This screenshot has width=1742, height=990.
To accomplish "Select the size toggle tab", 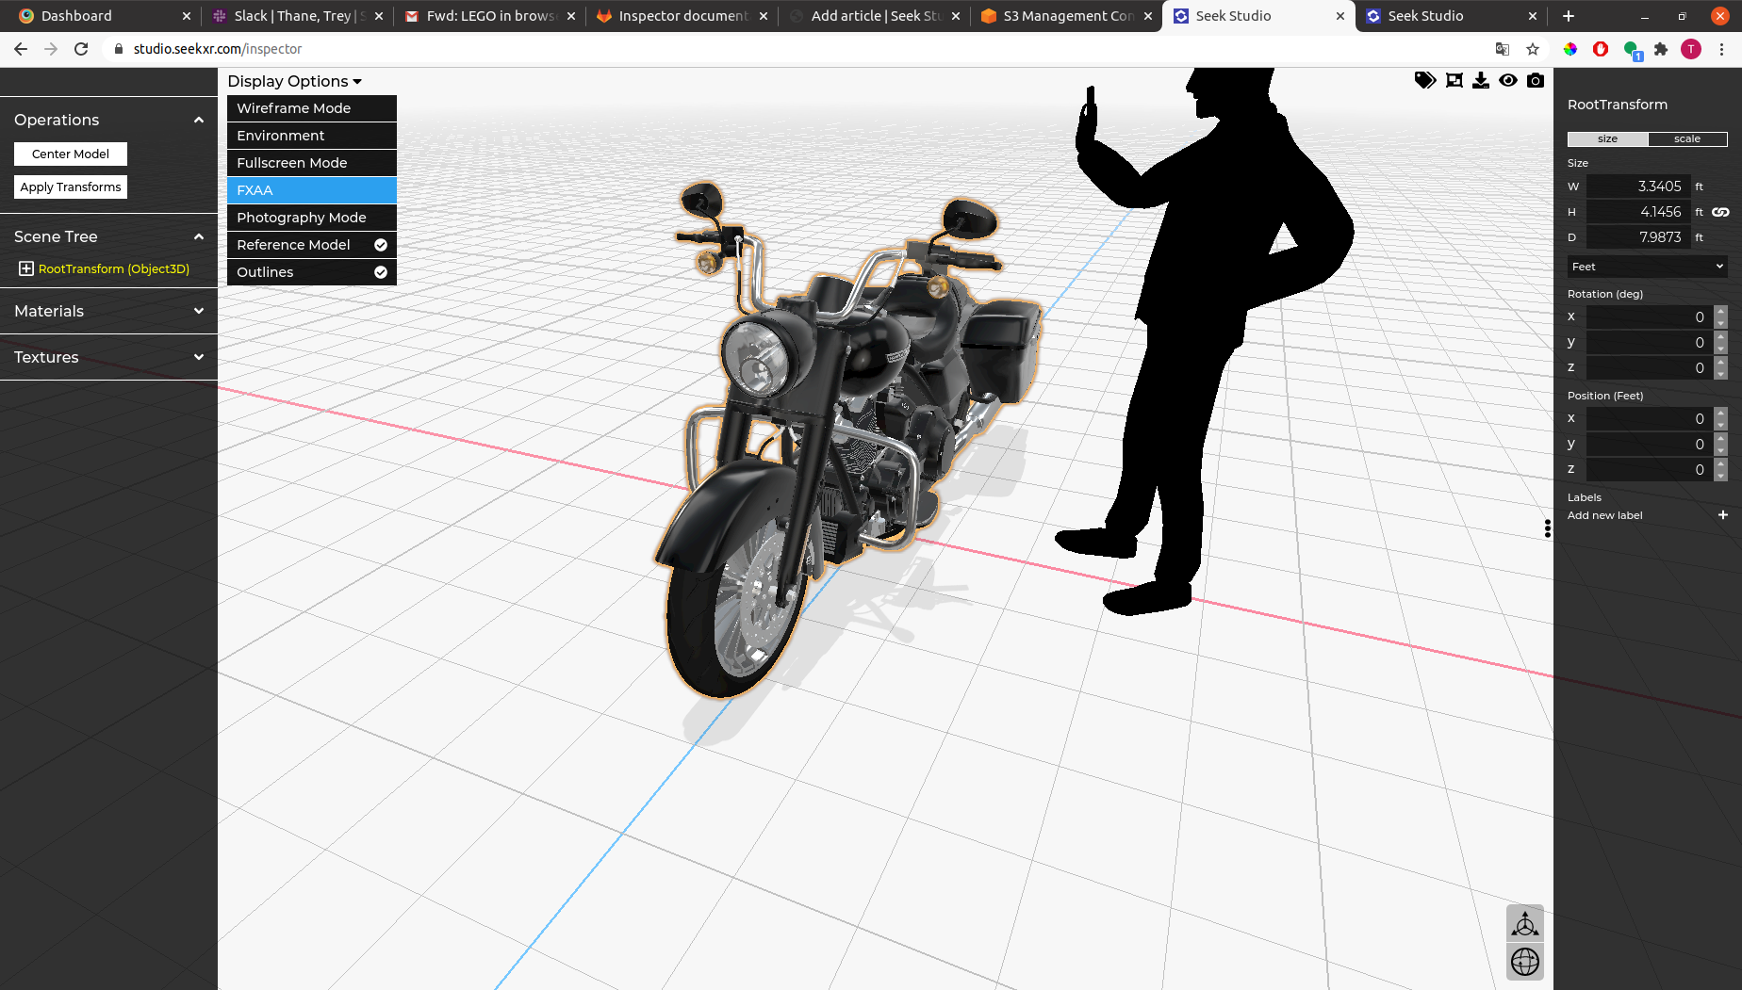I will point(1608,138).
